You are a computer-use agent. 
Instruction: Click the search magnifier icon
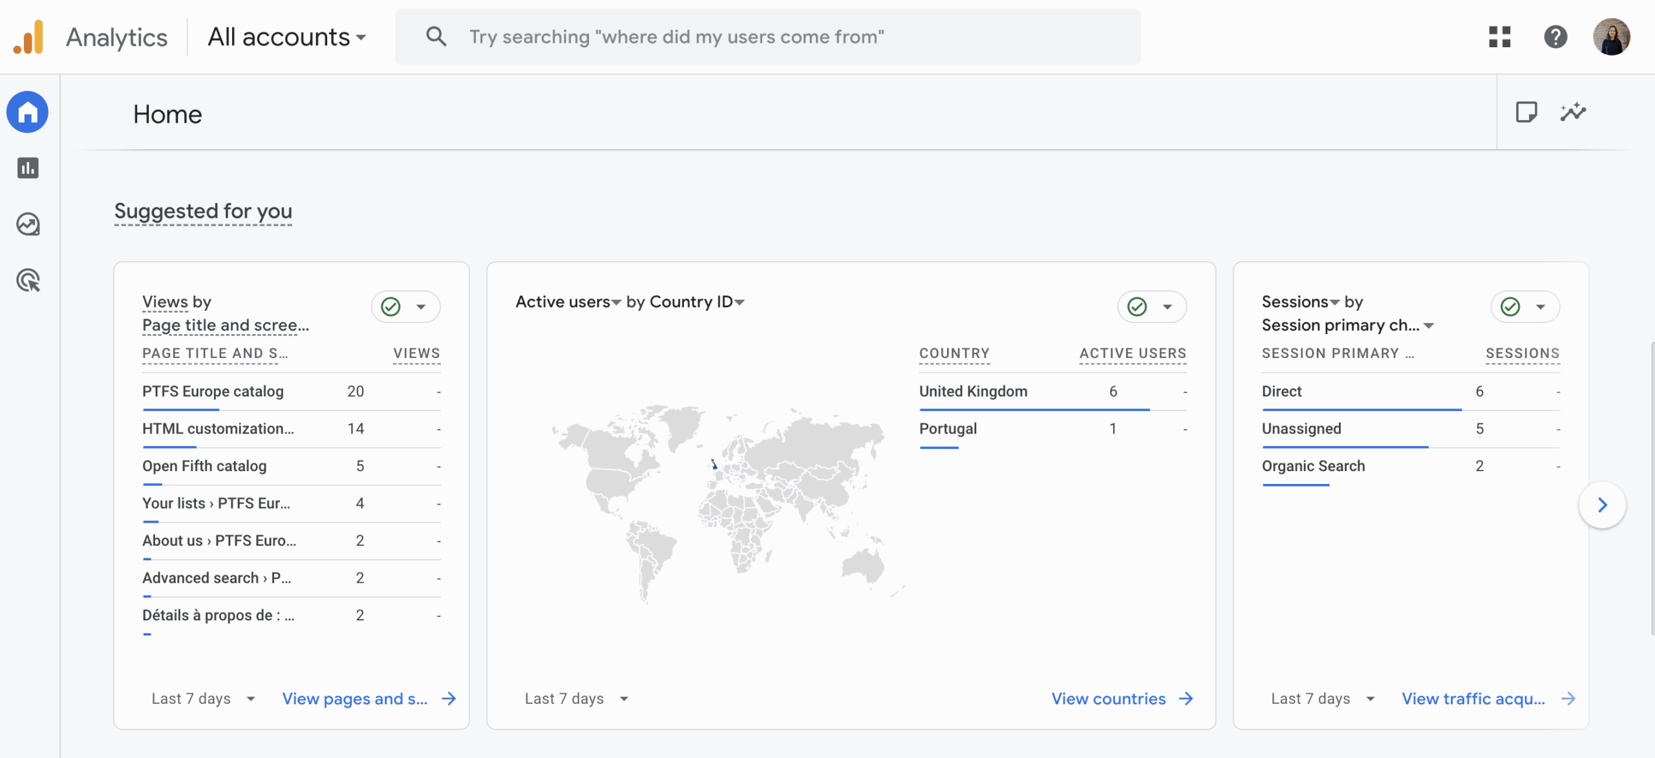tap(436, 36)
